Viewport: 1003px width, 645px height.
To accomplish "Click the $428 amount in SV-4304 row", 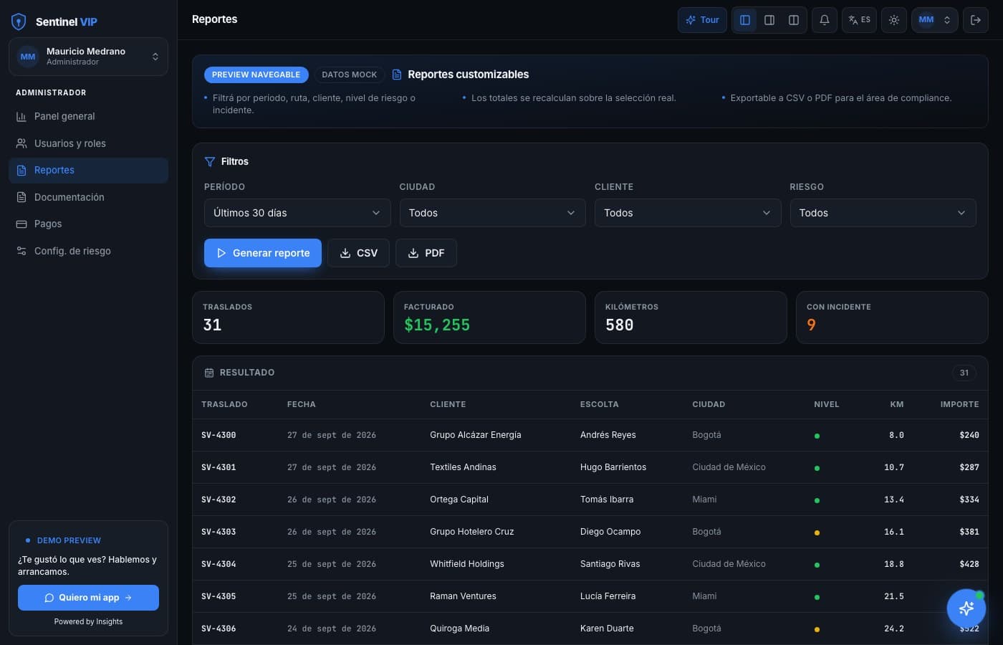I will click(969, 564).
